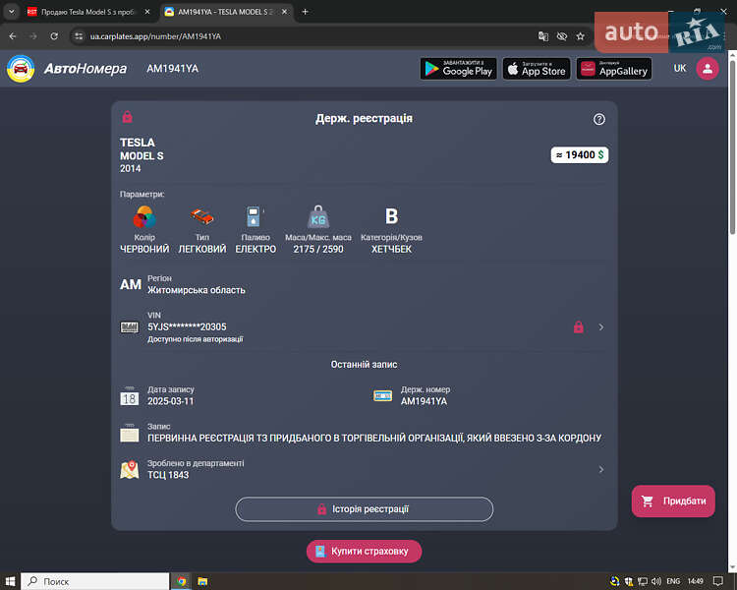Click the АвтоНомера round logo icon
Viewport: 737px width, 590px height.
21,69
